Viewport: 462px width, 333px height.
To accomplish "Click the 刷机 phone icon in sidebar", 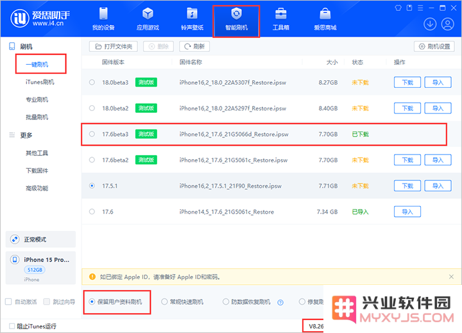I will 12,46.
